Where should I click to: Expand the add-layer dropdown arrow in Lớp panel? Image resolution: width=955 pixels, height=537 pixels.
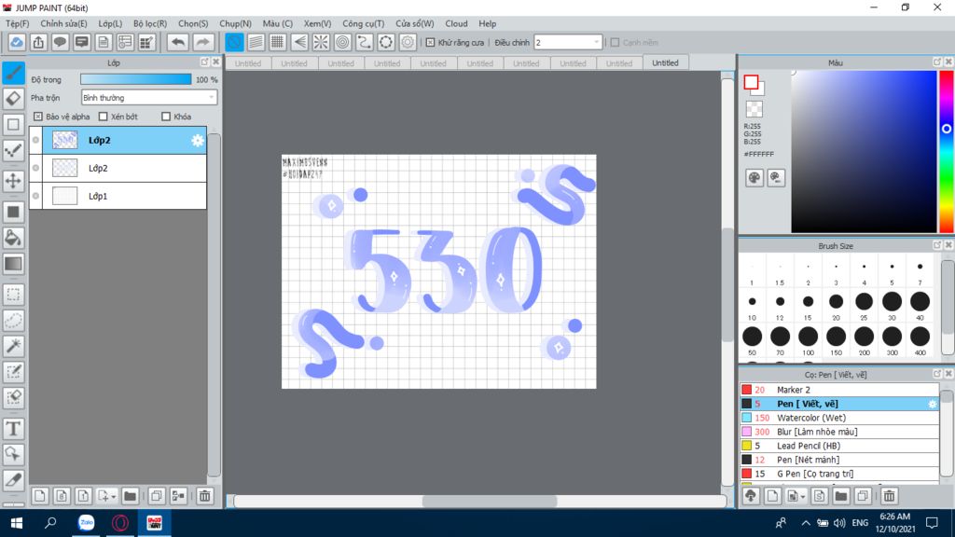pyautogui.click(x=113, y=497)
